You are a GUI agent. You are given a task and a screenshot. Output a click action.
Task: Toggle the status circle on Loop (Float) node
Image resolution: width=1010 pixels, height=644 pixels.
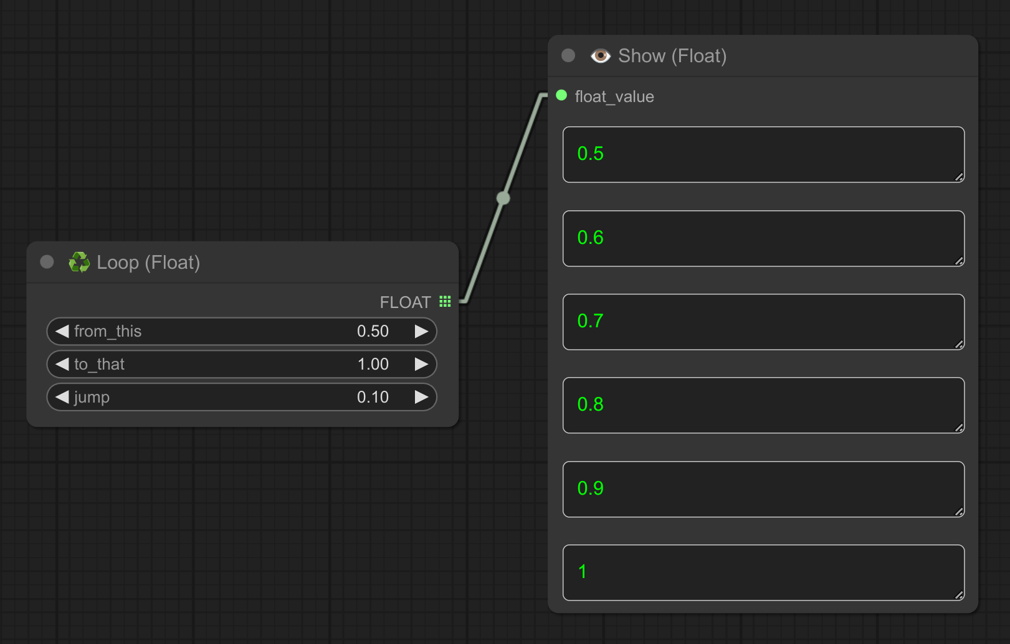pyautogui.click(x=46, y=262)
